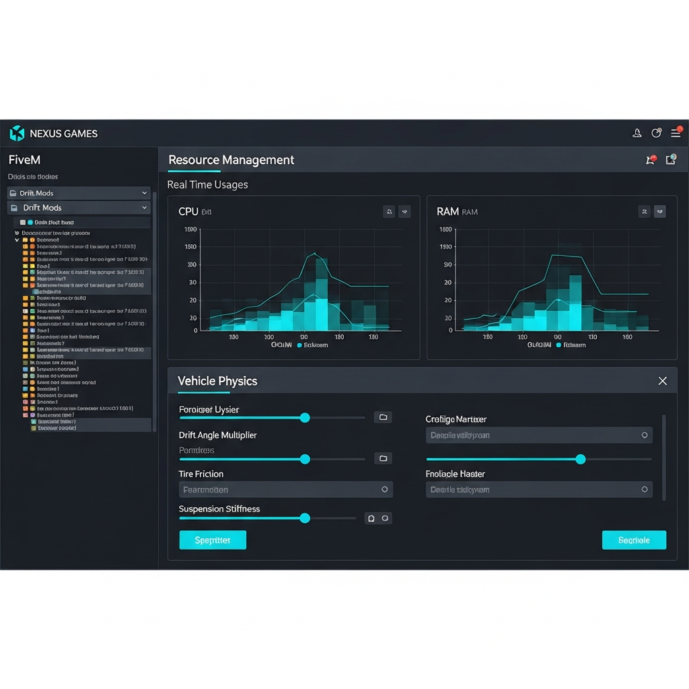Click the folder icon on the larger Drift Mods row
Image resolution: width=689 pixels, height=689 pixels.
point(14,208)
